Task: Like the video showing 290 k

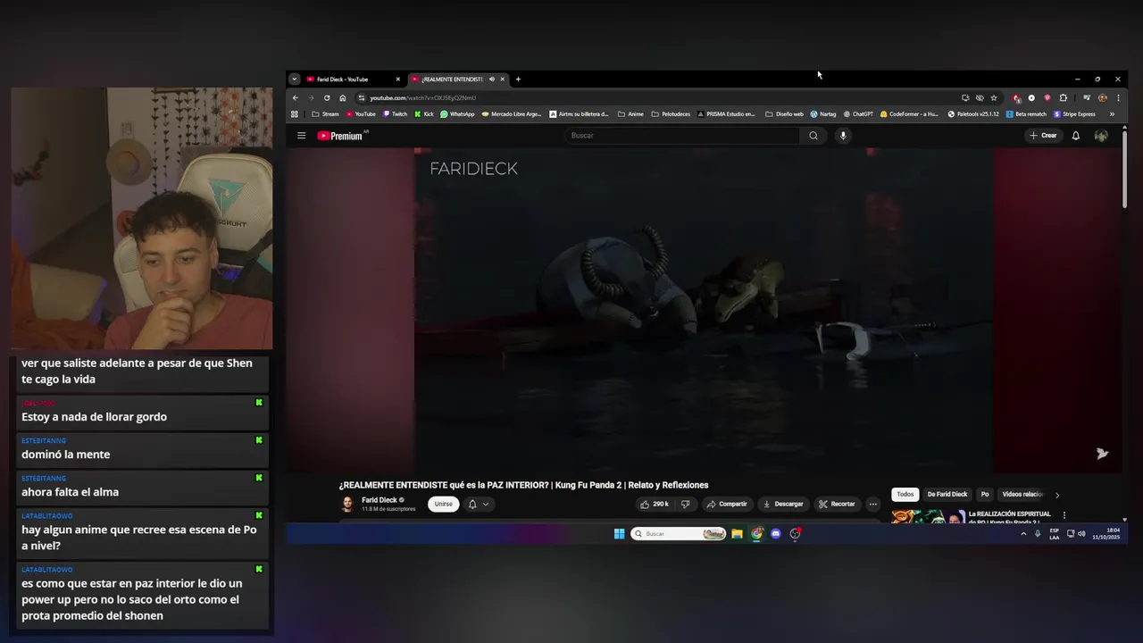Action: pos(655,504)
